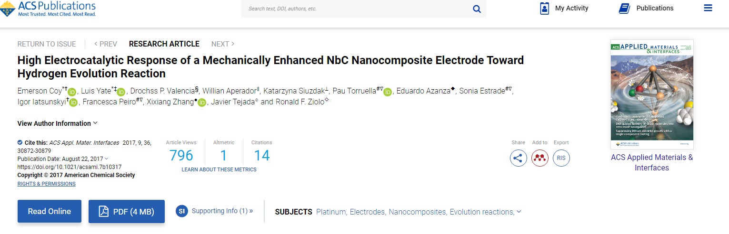Expand the Publication Date details

pyautogui.click(x=106, y=159)
